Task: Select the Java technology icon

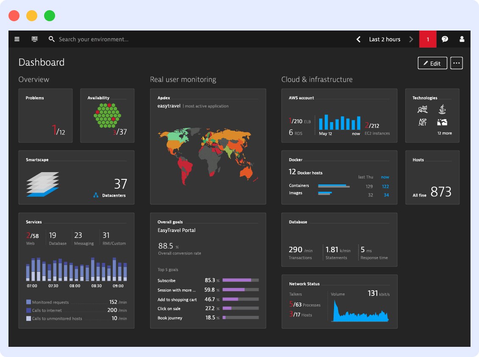Action: click(442, 109)
